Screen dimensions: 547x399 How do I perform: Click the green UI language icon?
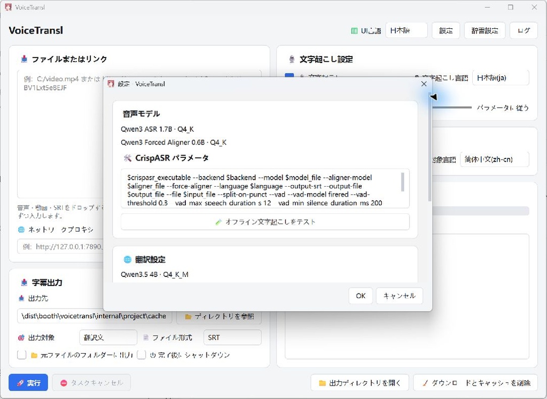(x=354, y=30)
